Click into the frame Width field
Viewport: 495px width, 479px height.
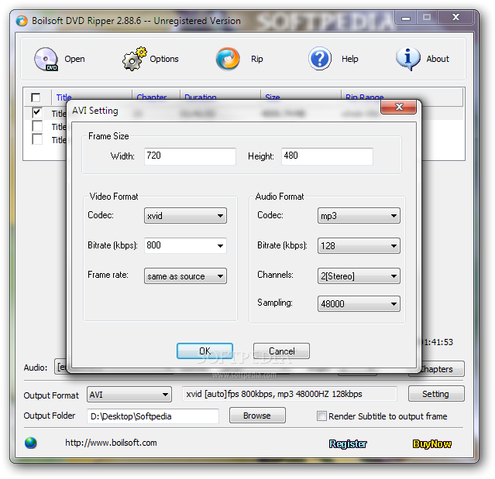coord(190,156)
